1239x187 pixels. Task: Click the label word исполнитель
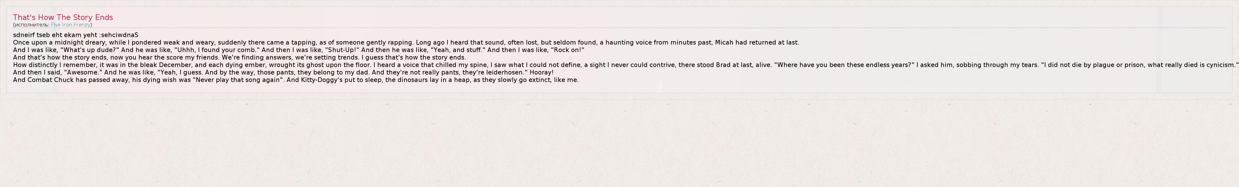(31, 25)
